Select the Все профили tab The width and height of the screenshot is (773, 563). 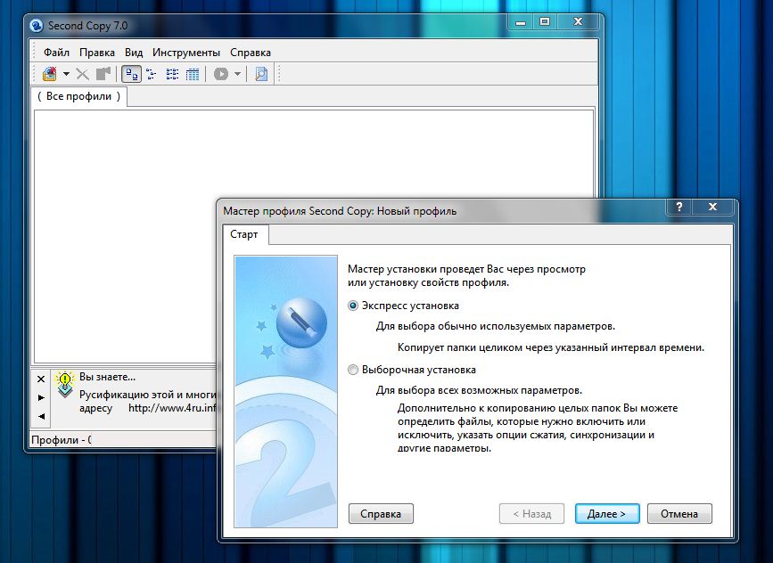point(79,96)
